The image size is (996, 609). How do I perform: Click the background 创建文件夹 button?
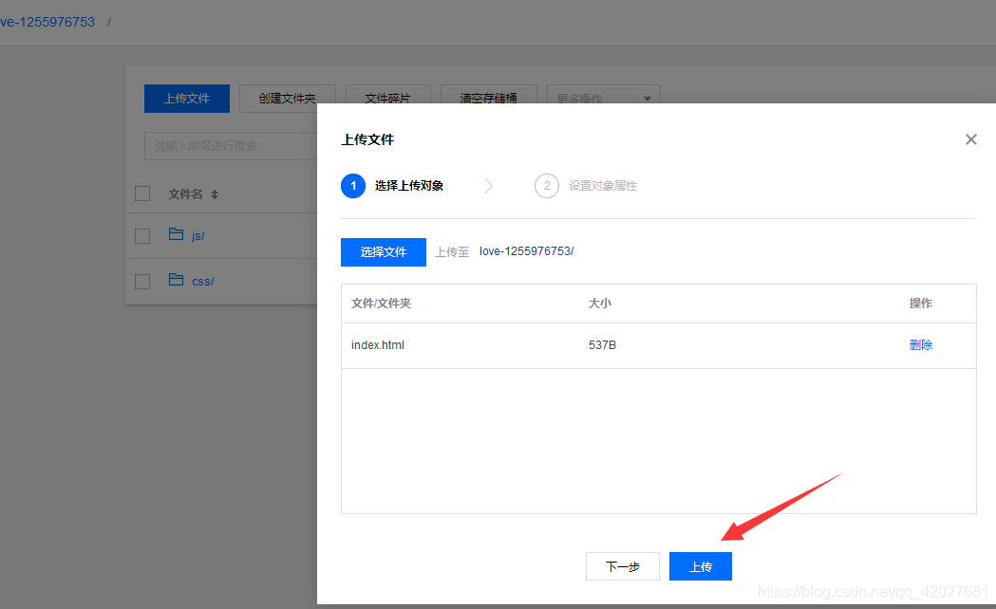287,99
